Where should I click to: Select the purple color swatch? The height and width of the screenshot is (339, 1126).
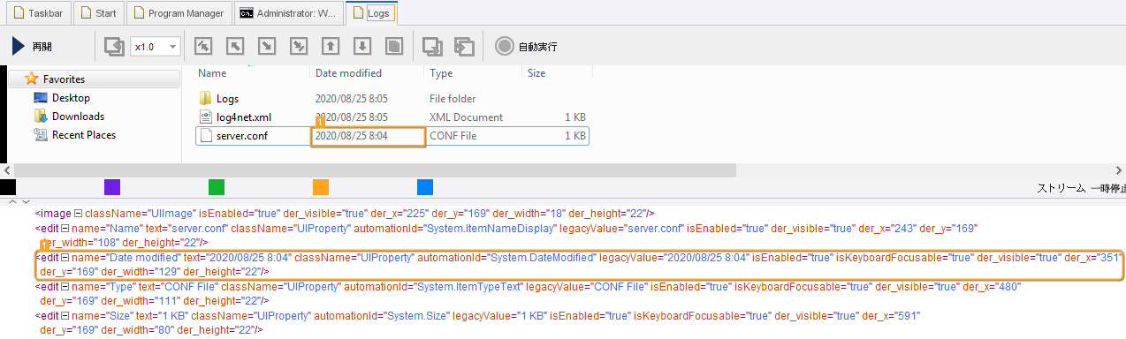(112, 187)
